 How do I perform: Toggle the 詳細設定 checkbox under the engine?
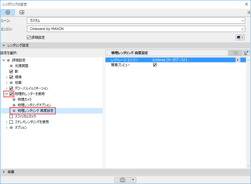point(29,38)
